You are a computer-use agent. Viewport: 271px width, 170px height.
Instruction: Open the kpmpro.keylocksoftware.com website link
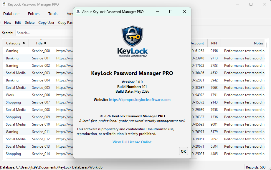pos(140,100)
